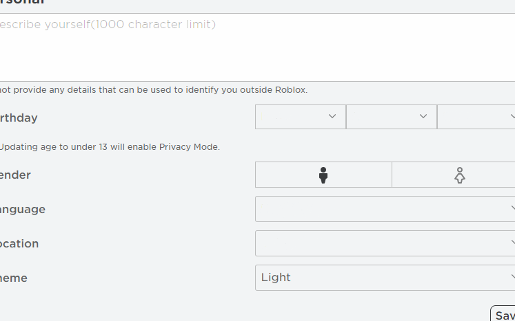Click the Theme dropdown chevron arrow
The height and width of the screenshot is (321, 515).
[512, 277]
